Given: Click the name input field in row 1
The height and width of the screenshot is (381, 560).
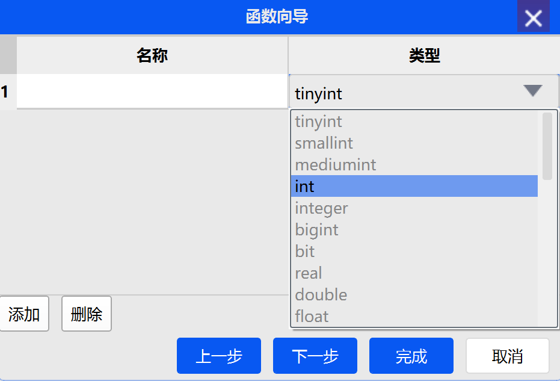Looking at the screenshot, I should [152, 91].
